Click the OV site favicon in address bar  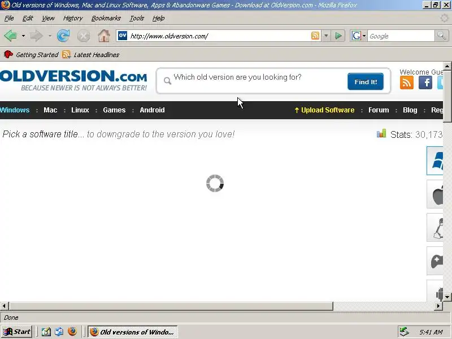click(122, 36)
